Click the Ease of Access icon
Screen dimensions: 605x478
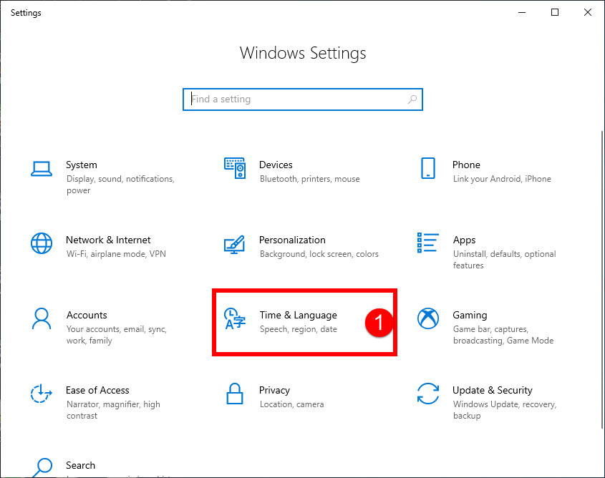(42, 394)
